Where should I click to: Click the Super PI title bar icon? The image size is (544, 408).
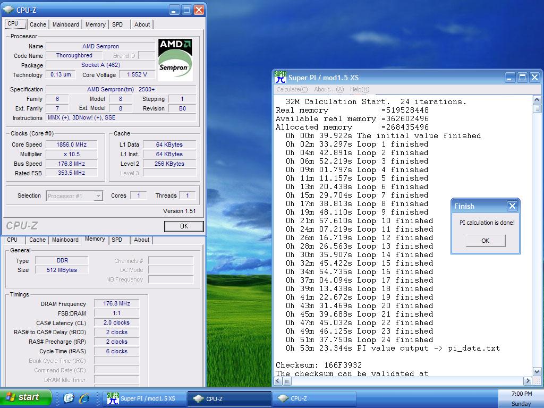[280, 77]
